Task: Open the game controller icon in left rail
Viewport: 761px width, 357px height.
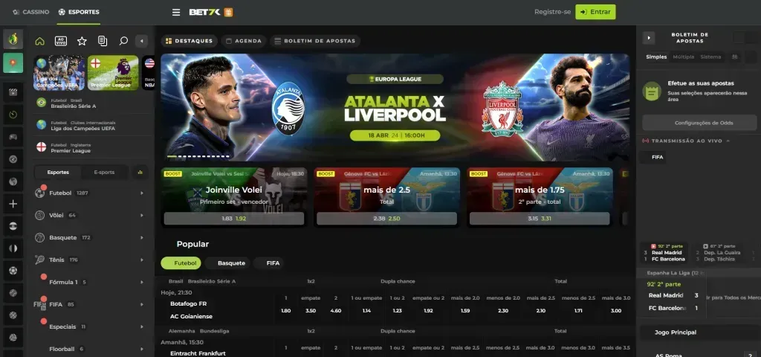Action: [x=13, y=137]
